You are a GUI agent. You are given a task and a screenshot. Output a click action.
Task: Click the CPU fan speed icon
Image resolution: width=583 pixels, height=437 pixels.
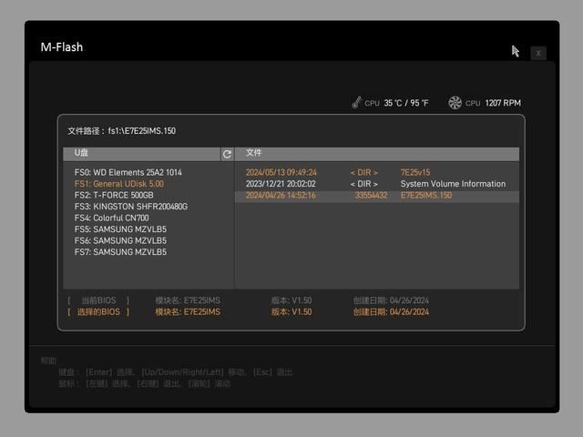tap(455, 103)
